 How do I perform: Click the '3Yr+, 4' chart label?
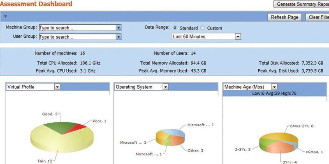point(289,162)
